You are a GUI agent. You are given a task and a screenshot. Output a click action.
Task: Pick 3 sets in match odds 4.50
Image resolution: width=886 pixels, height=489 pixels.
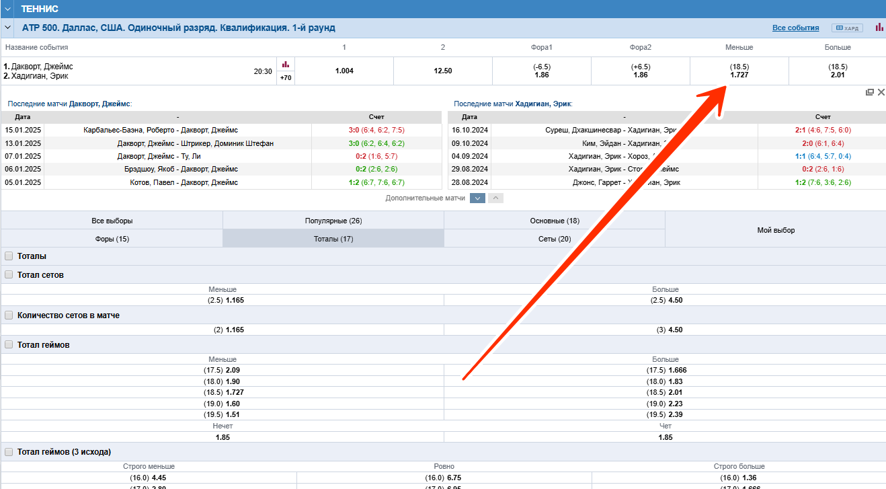[x=666, y=330]
